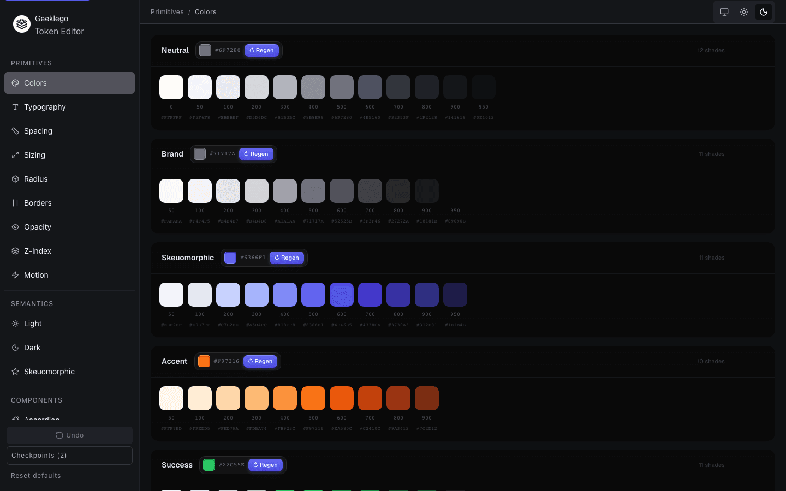
Task: Open Checkpoints (2) list
Action: (x=69, y=456)
